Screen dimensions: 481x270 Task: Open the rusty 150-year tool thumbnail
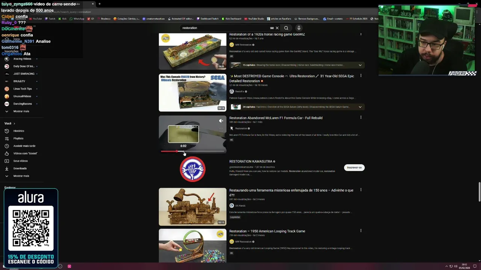click(x=192, y=207)
